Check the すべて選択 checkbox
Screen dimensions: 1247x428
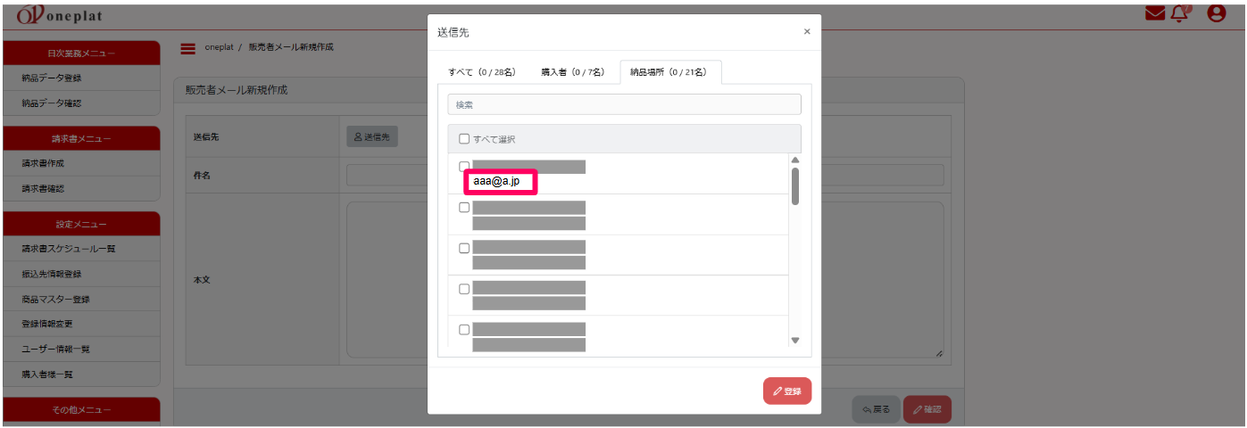[x=464, y=139]
